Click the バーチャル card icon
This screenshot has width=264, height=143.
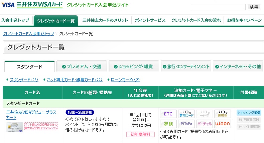[x=205, y=124]
